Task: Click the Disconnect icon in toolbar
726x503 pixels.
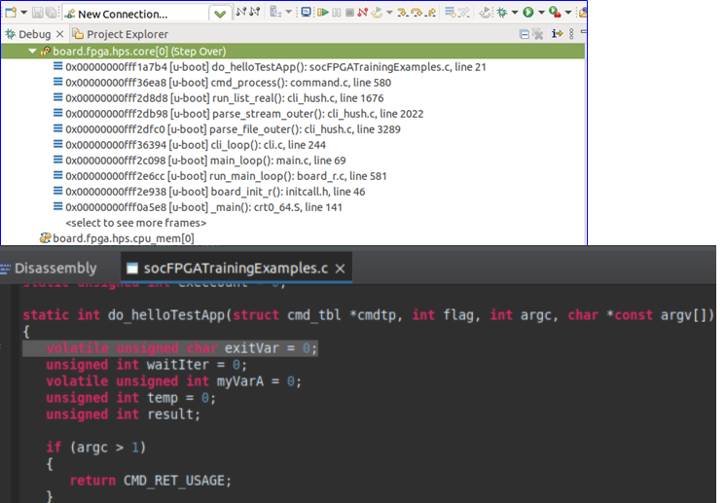Action: [364, 13]
